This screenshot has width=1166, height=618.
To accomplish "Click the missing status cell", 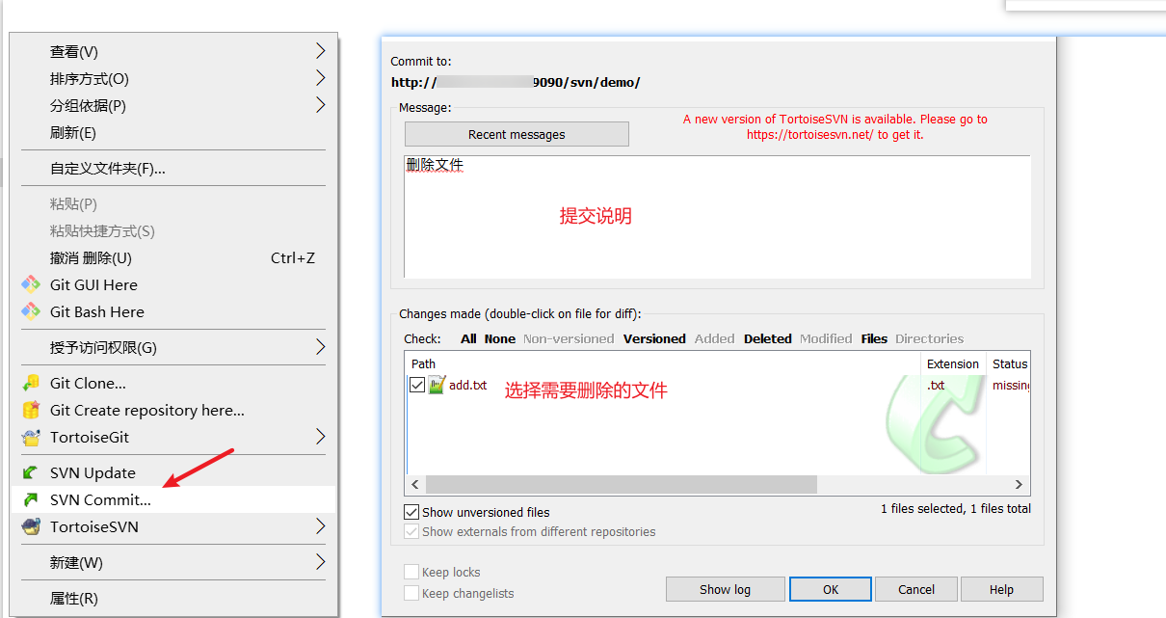I will 1011,385.
